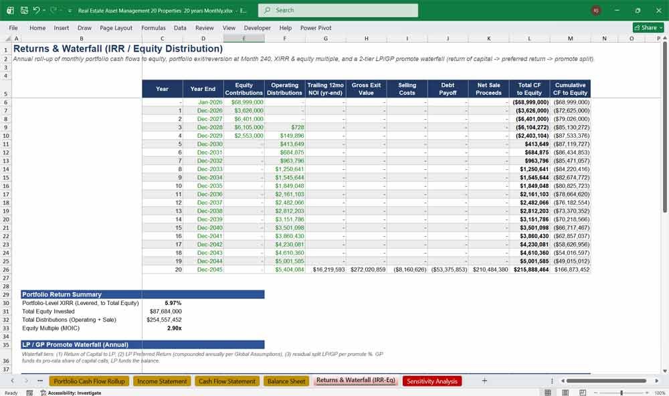
Task: Show hidden sheet tabs ellipsis
Action: tap(39, 381)
